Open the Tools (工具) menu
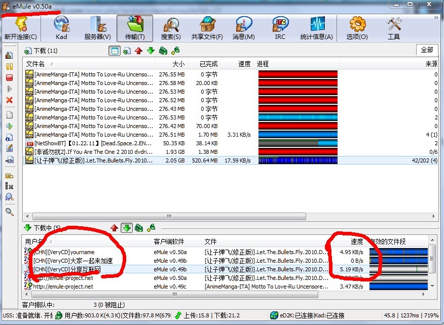Viewport: 444px width, 325px height. pyautogui.click(x=394, y=28)
